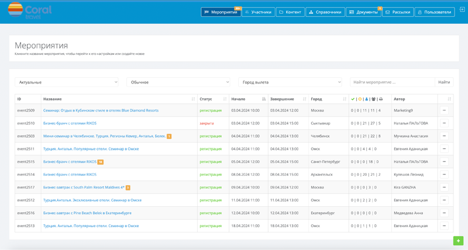Open the Обычное type dropdown

click(178, 82)
